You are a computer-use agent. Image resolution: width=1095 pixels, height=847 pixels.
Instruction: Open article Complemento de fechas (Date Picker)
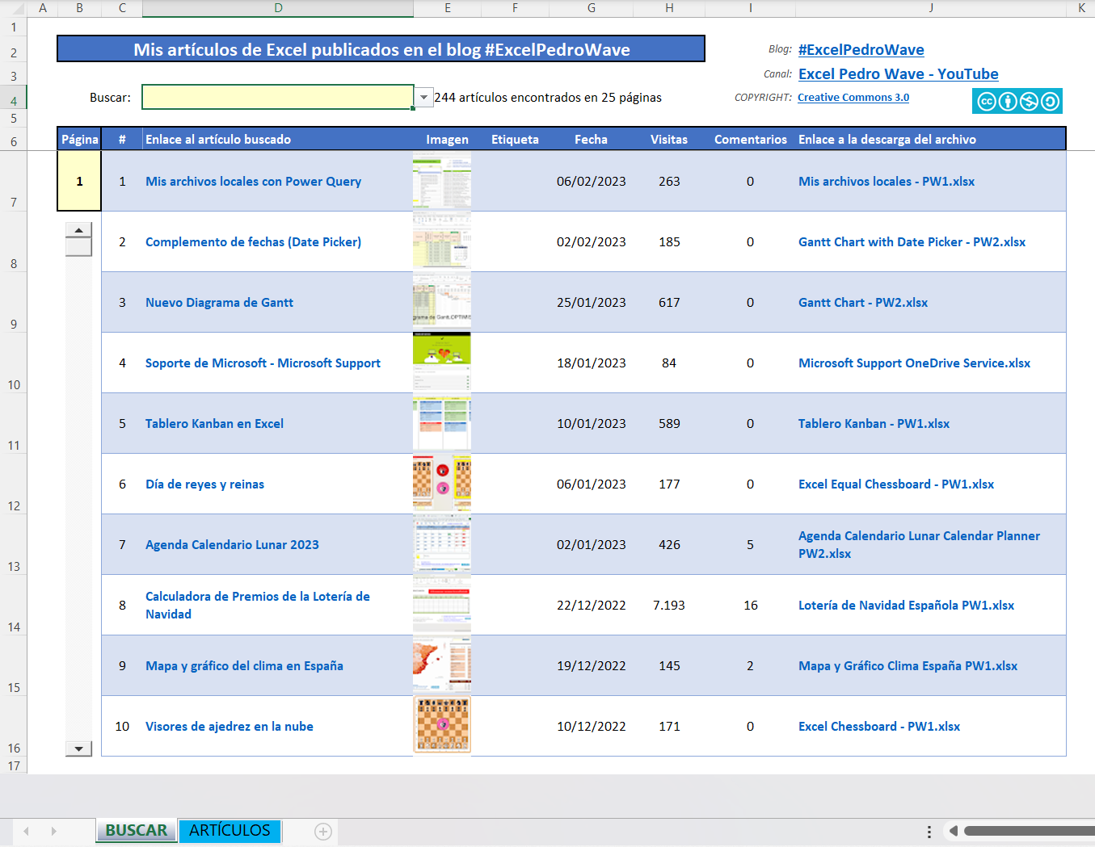pyautogui.click(x=253, y=242)
